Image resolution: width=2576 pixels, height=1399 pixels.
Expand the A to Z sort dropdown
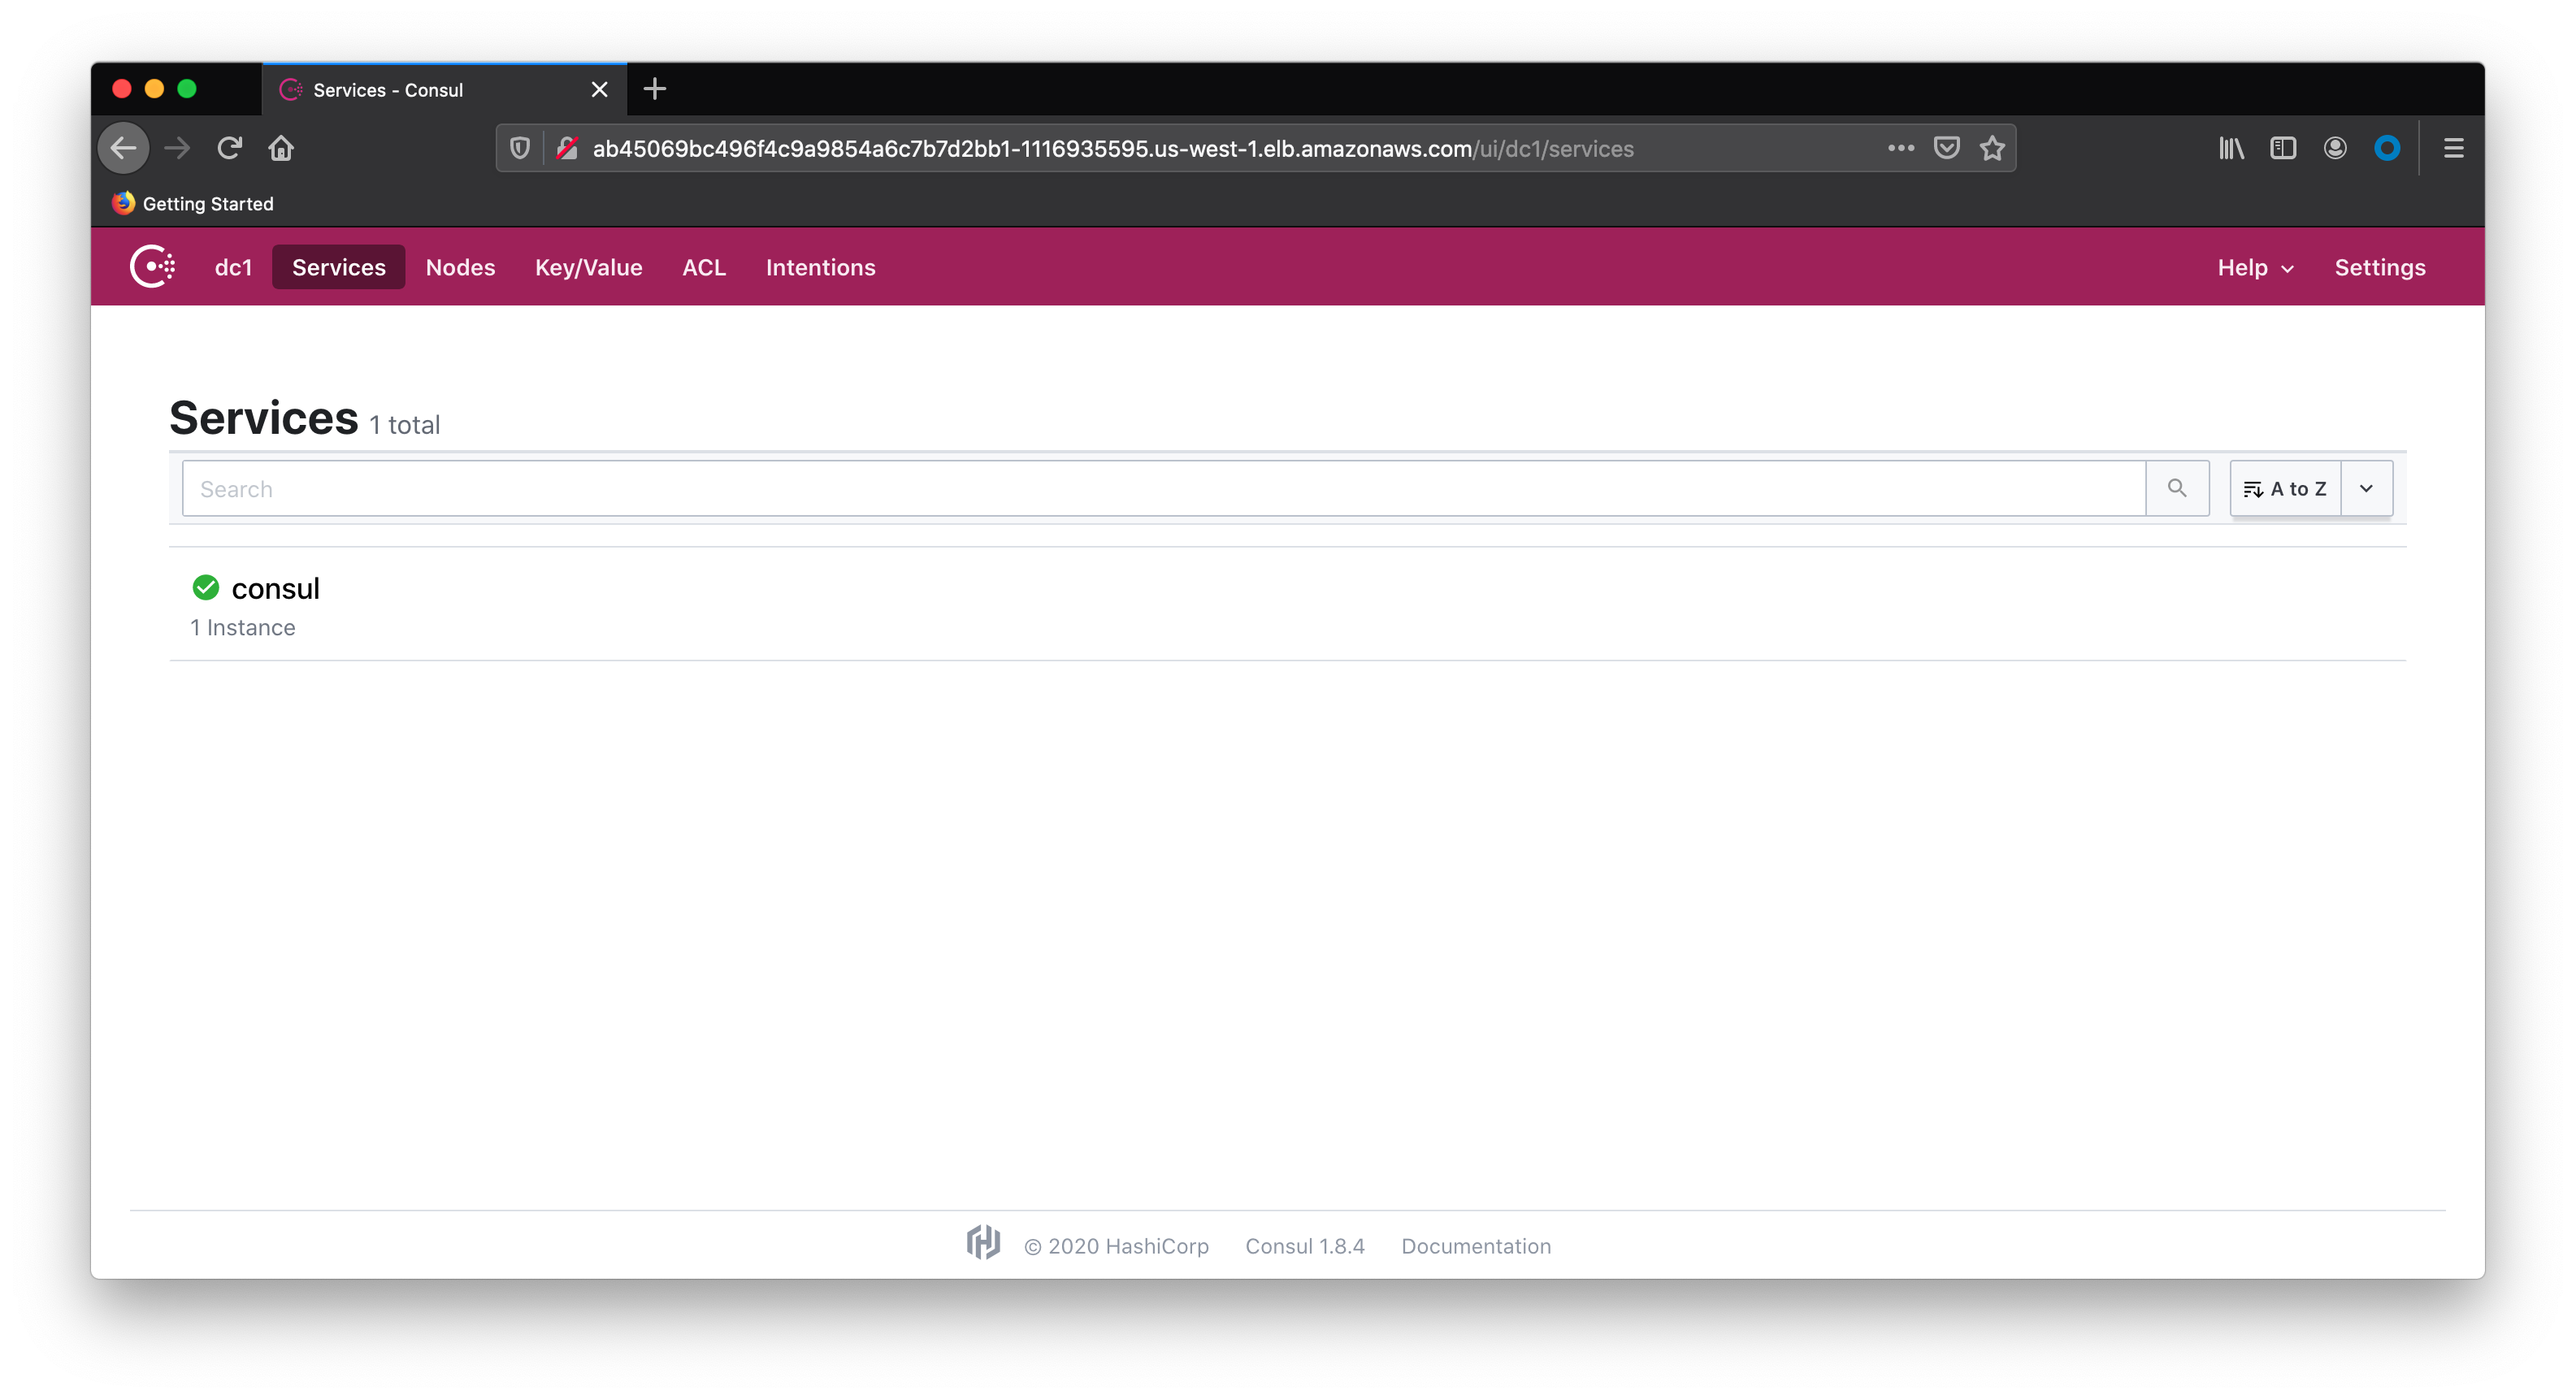2366,488
